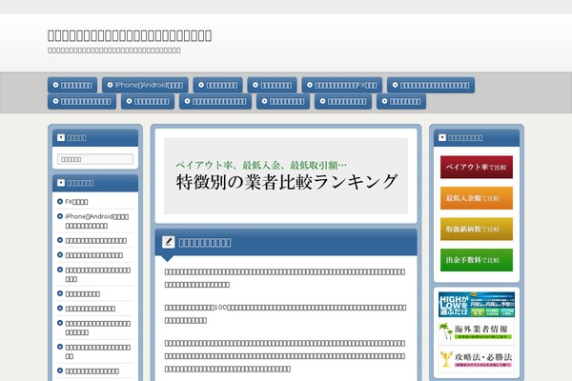Viewport: 572px width, 381px height.
Task: Click the site title in the page header
Action: coord(130,35)
